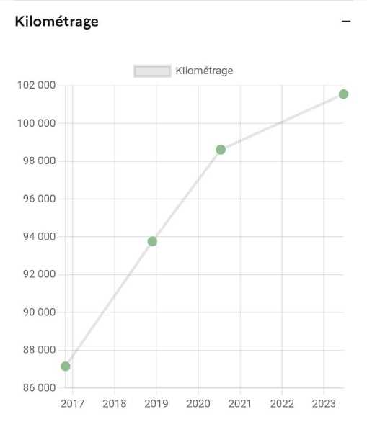Select the 2023 data point near 101 500

coord(343,94)
